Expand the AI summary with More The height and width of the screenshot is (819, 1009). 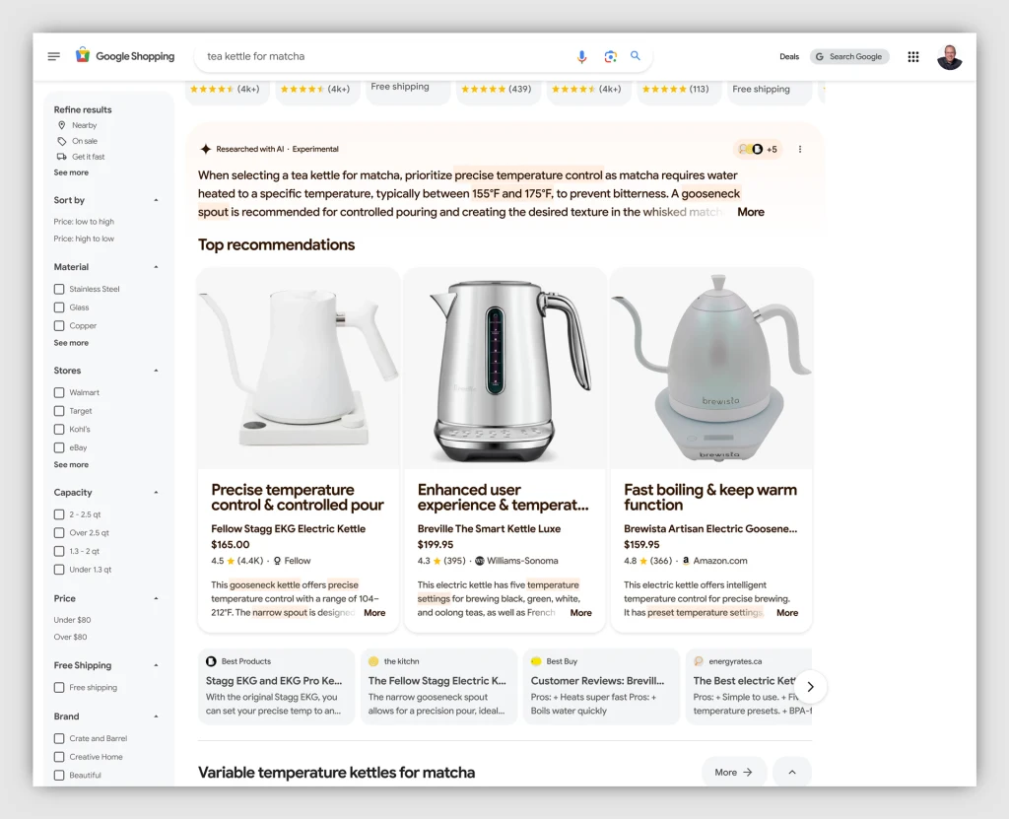click(751, 212)
